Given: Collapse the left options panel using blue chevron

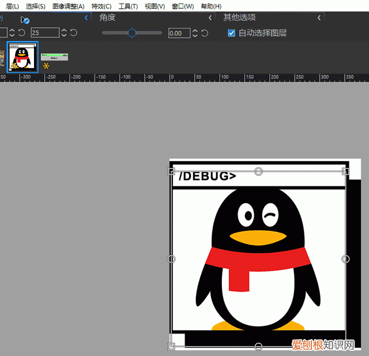Looking at the screenshot, I should [86, 18].
